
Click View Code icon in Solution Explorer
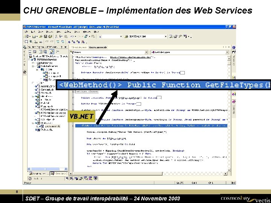(x=30, y=52)
